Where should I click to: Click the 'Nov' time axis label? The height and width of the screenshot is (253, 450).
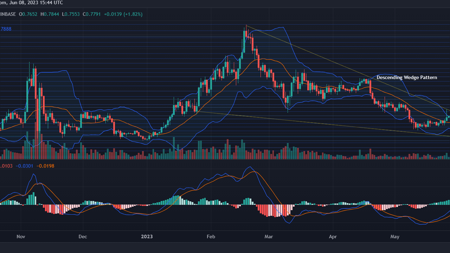pos(21,236)
